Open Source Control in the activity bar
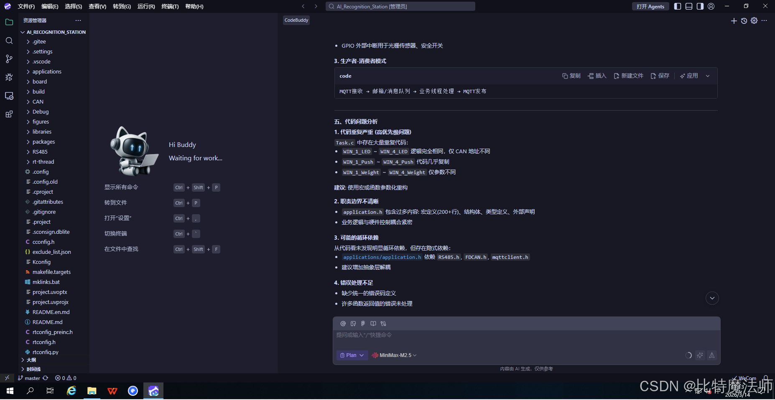The height and width of the screenshot is (400, 775). click(9, 59)
